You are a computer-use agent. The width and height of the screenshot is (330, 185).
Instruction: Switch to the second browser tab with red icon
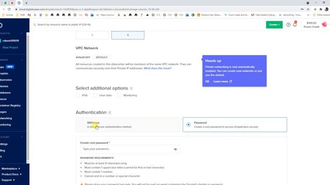(12, 3)
